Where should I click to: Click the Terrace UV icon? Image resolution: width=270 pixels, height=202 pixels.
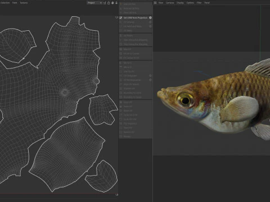click(121, 128)
